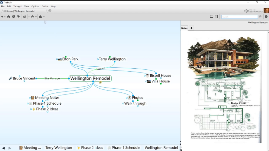Adjust text size with the aA icon

25,17
